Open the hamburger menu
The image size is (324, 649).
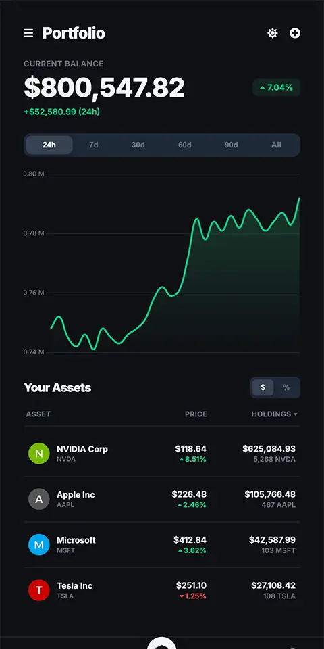click(x=28, y=33)
